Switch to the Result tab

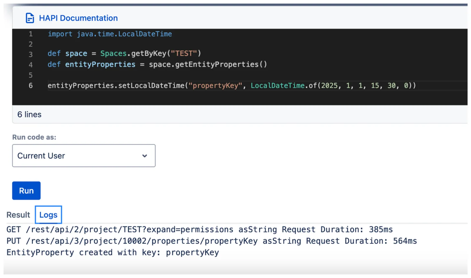(x=18, y=215)
